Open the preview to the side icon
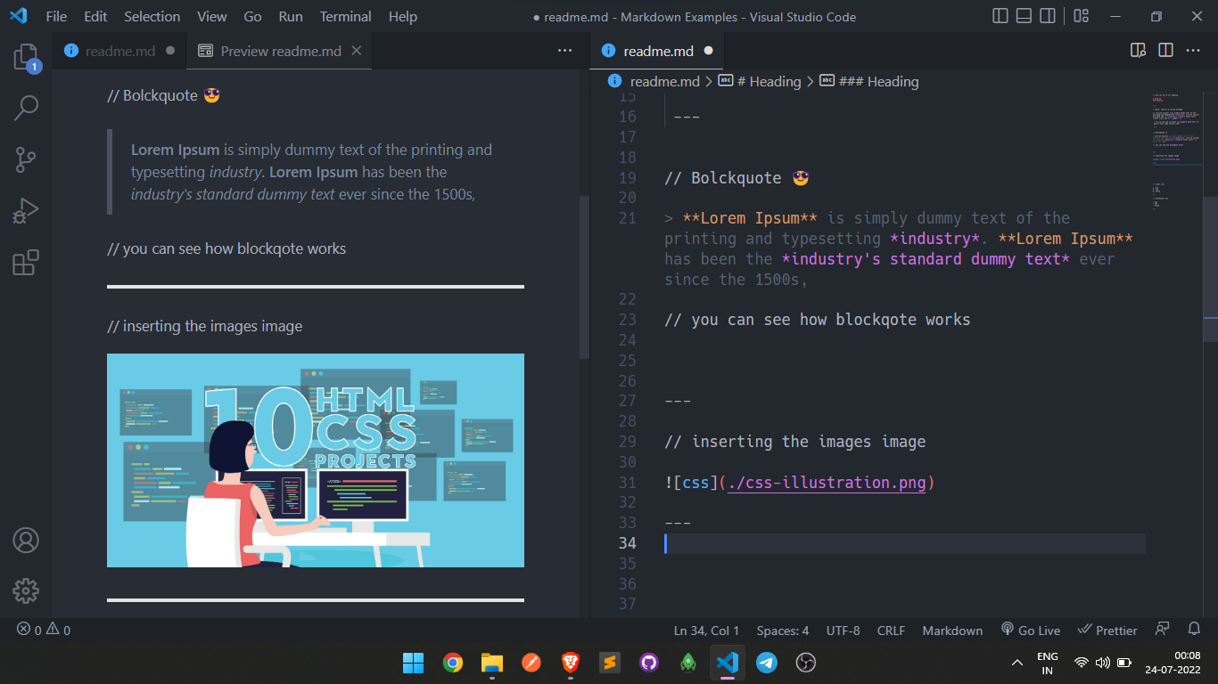 1138,51
